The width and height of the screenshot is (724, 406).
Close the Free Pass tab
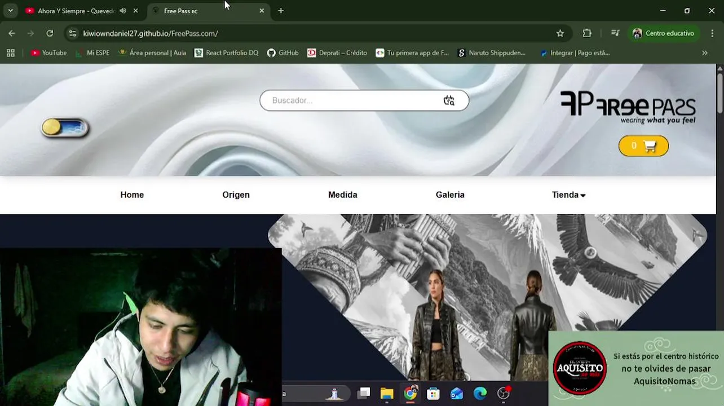tap(262, 11)
